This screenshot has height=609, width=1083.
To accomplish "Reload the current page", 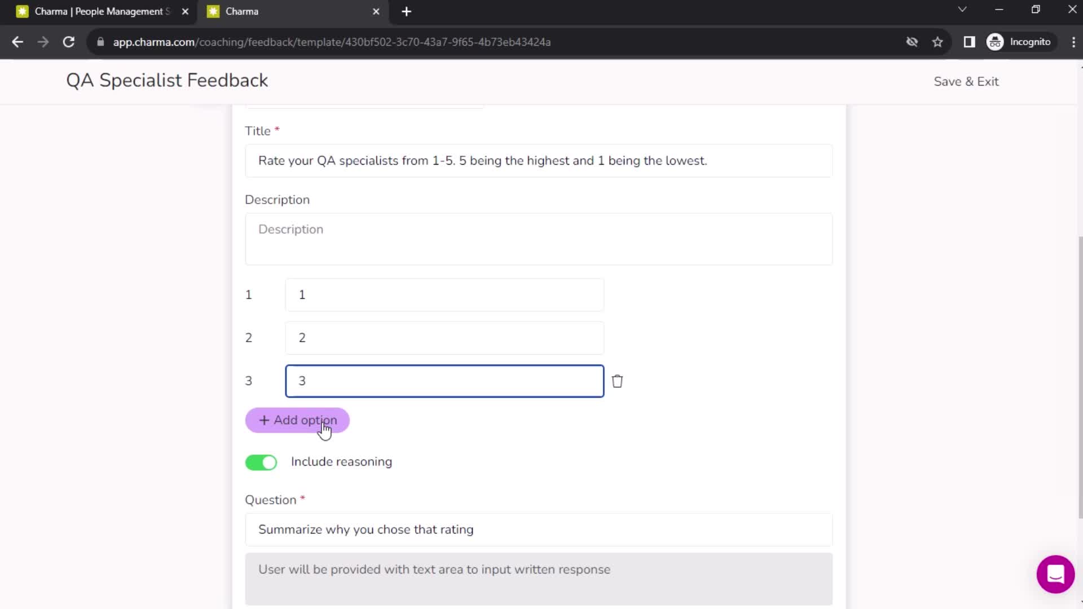I will point(68,42).
